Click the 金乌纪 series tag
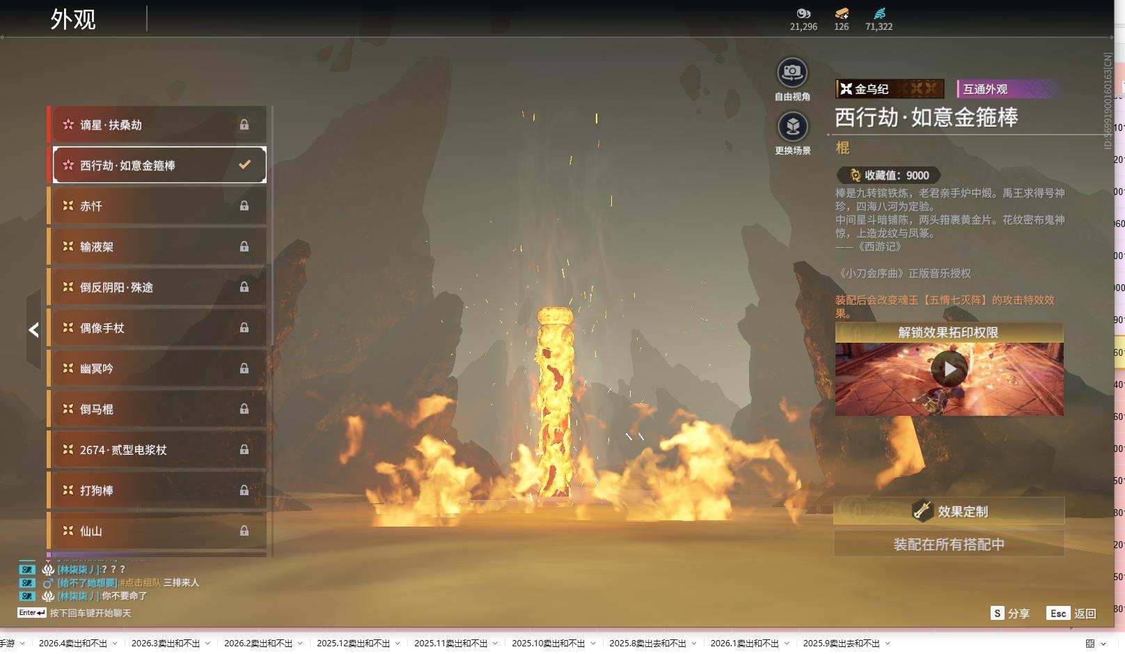 (890, 88)
